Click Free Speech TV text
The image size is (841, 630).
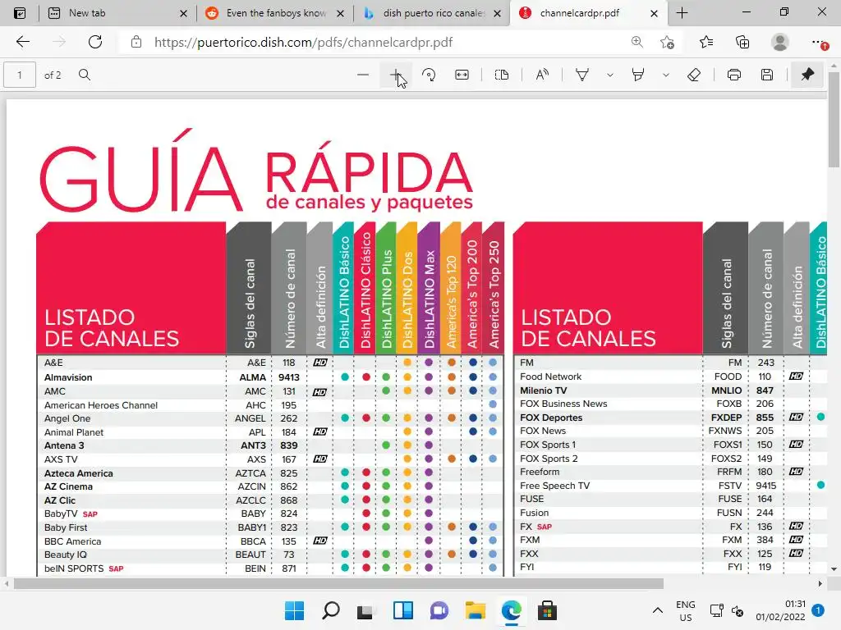click(554, 486)
